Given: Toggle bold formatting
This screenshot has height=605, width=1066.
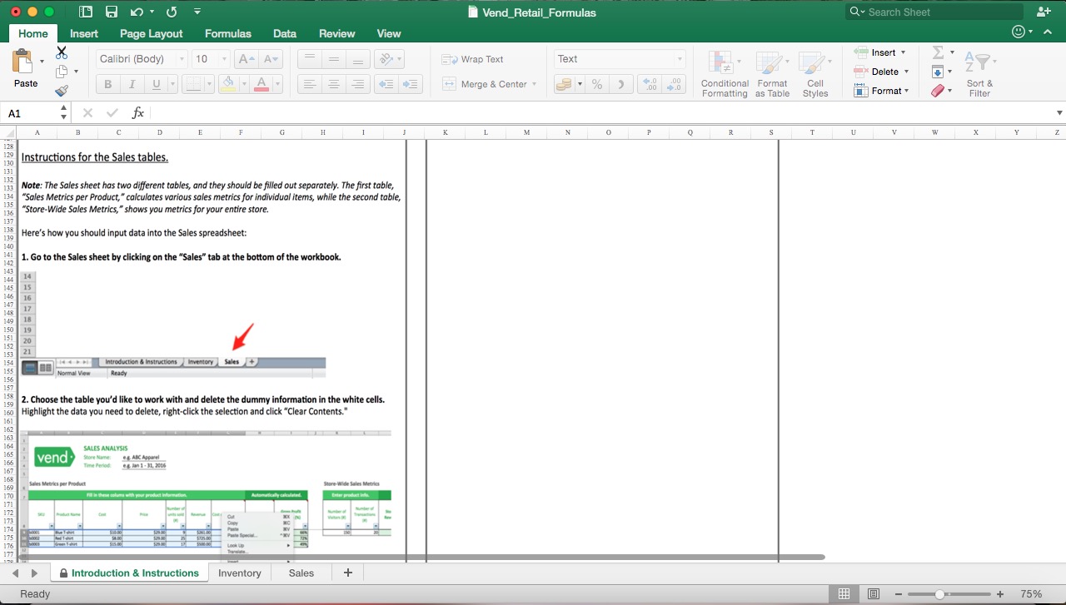Looking at the screenshot, I should pyautogui.click(x=107, y=84).
